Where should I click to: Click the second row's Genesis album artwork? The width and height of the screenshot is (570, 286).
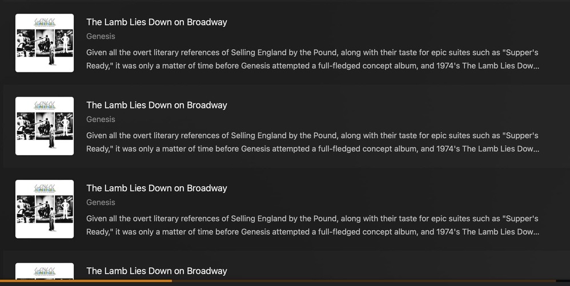(x=45, y=126)
